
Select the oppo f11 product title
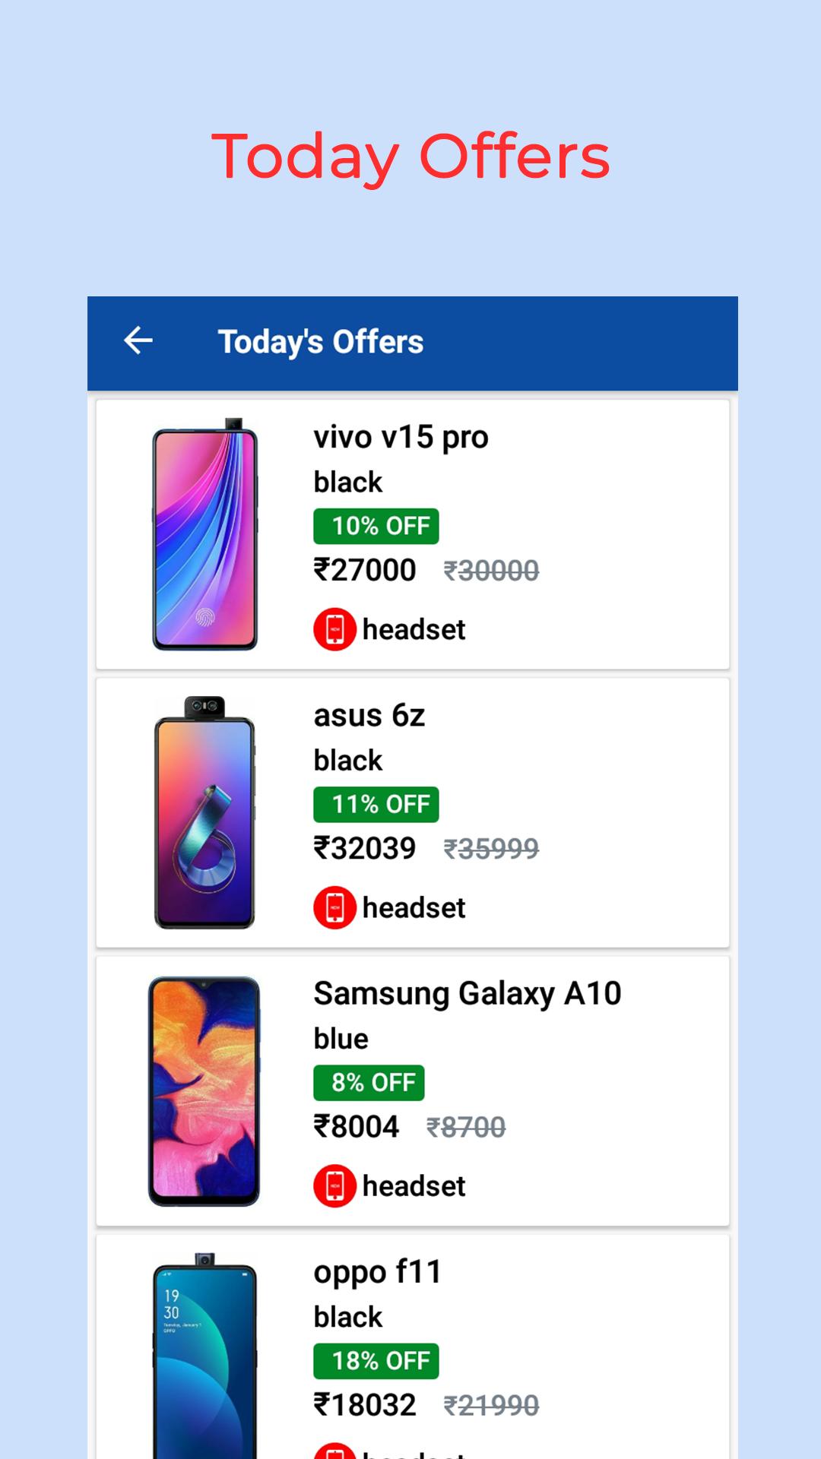pos(377,1272)
